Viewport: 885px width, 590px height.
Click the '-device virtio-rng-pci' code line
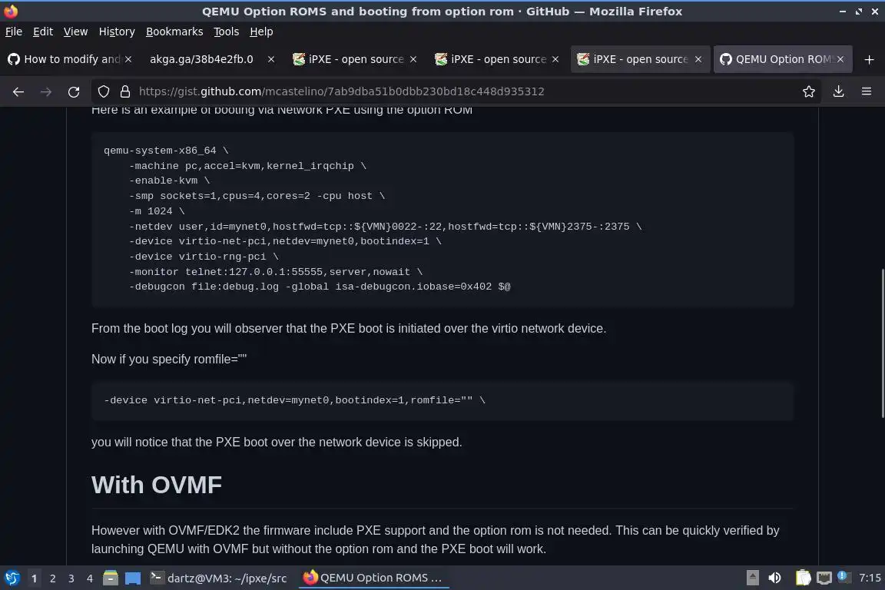click(204, 257)
